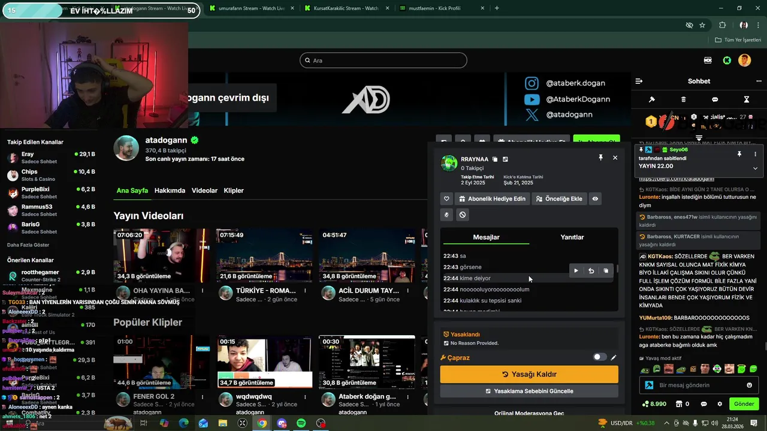Image resolution: width=767 pixels, height=431 pixels.
Task: Toggle the eye visibility icon in user card
Action: click(x=595, y=199)
